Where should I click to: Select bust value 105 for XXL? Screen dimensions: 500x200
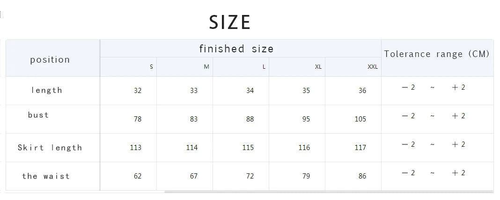(360, 119)
